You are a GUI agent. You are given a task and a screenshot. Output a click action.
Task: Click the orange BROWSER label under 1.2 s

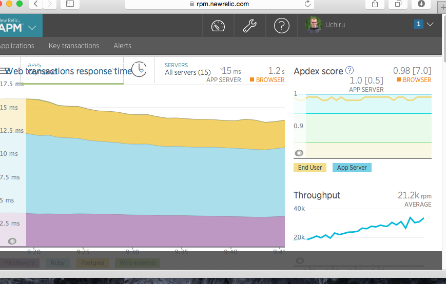pos(267,80)
